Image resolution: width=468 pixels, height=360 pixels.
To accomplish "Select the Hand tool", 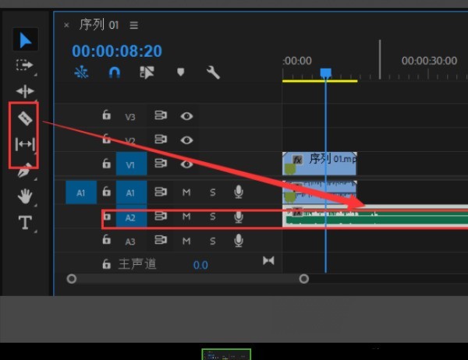I will point(25,196).
